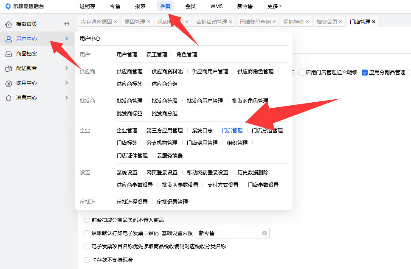Viewport: 411px width, 269px height.
Task: Expand the 消息中心 chevron
Action: point(67,98)
